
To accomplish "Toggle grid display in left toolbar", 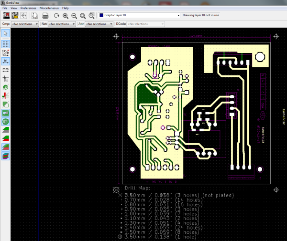I will click(5, 43).
